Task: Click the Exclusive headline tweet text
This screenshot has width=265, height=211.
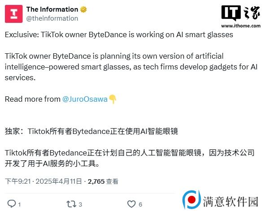Action: click(x=119, y=34)
